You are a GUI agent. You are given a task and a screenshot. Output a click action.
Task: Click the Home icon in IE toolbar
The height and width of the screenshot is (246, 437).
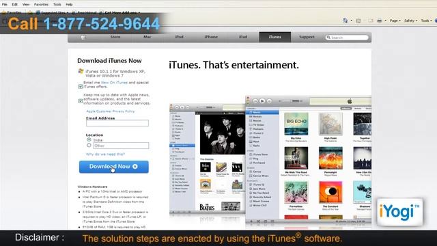(x=346, y=20)
